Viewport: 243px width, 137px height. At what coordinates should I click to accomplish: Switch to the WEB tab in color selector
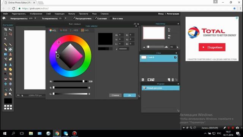click(x=74, y=30)
